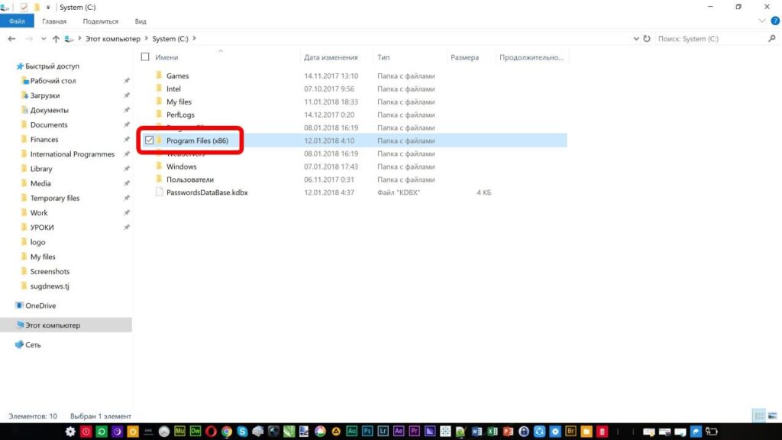The width and height of the screenshot is (782, 440).
Task: Launch Adobe Lightroom from the taskbar
Action: 383,432
